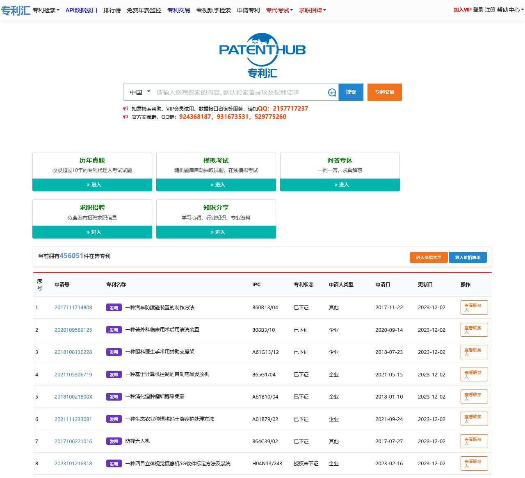Open patent application 2020109589125
Screen dimensions: 525x478
tap(73, 330)
